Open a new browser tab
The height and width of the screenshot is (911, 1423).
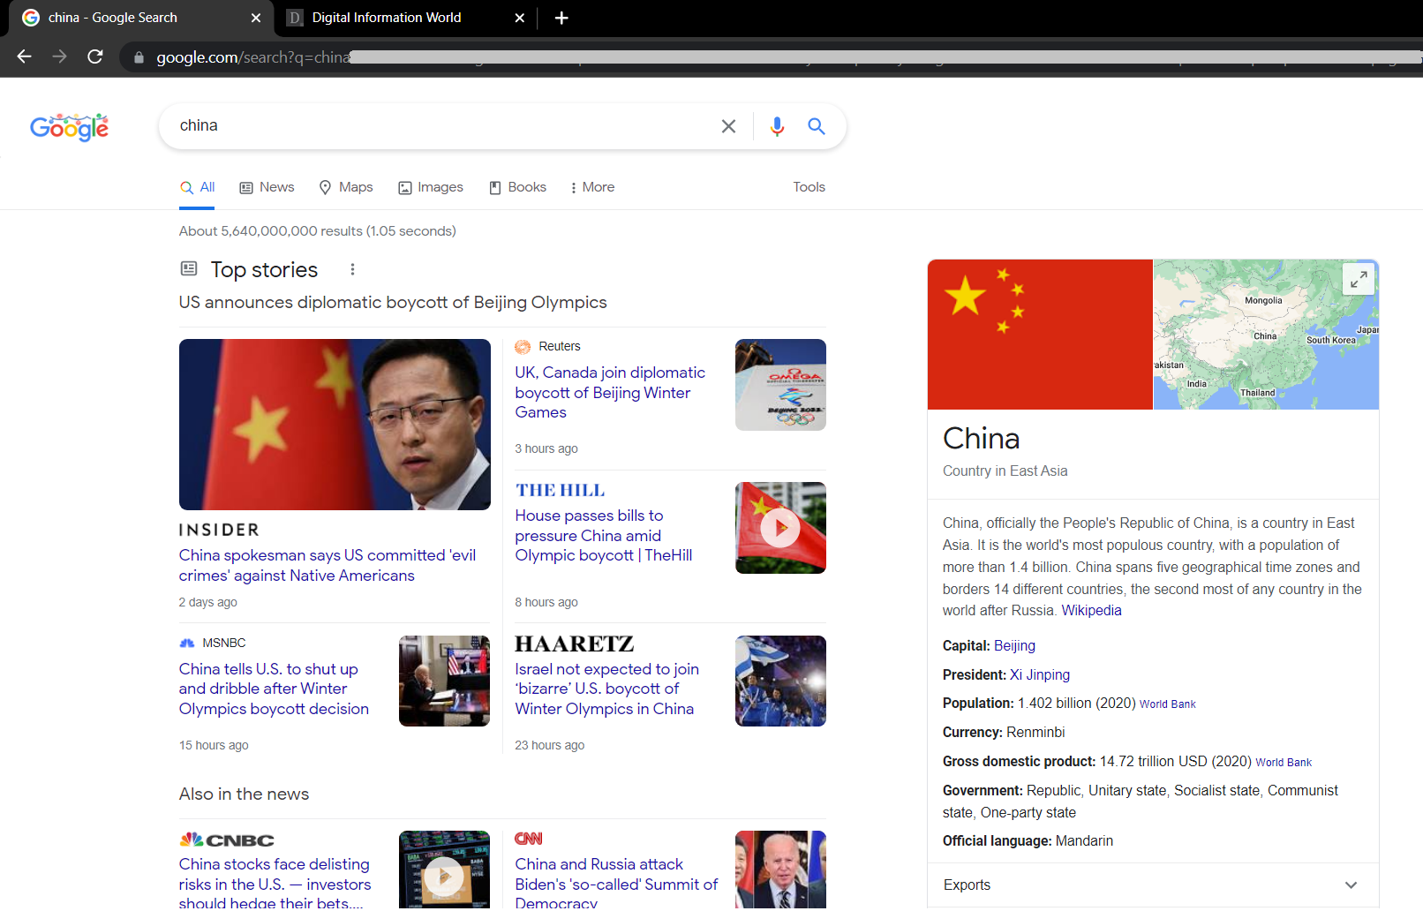[x=561, y=18]
